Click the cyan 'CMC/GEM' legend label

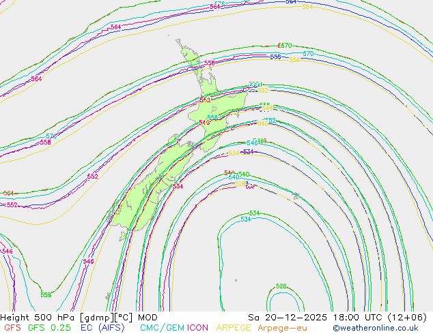[x=162, y=328]
